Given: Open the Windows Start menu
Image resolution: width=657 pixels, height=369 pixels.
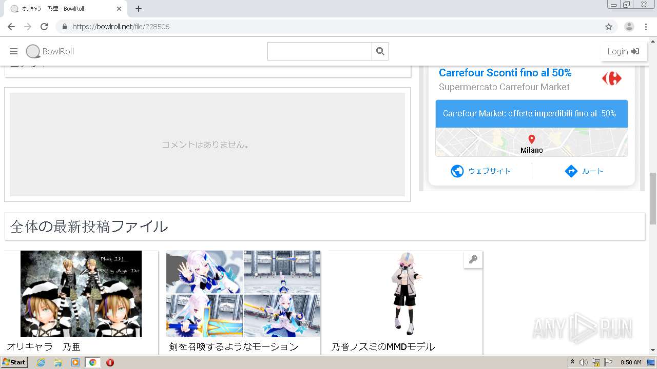Looking at the screenshot, I should click(14, 362).
